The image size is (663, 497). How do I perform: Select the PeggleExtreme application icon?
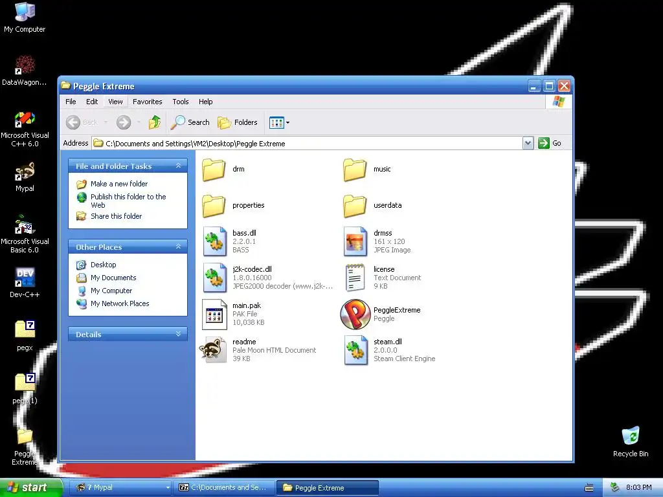point(355,314)
